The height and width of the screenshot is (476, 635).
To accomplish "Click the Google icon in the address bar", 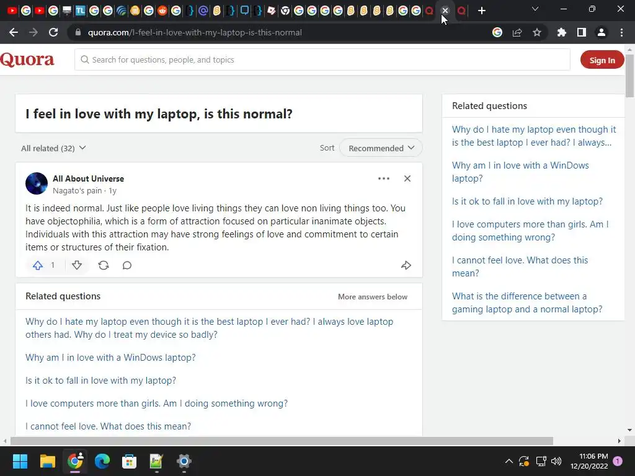I will click(497, 32).
